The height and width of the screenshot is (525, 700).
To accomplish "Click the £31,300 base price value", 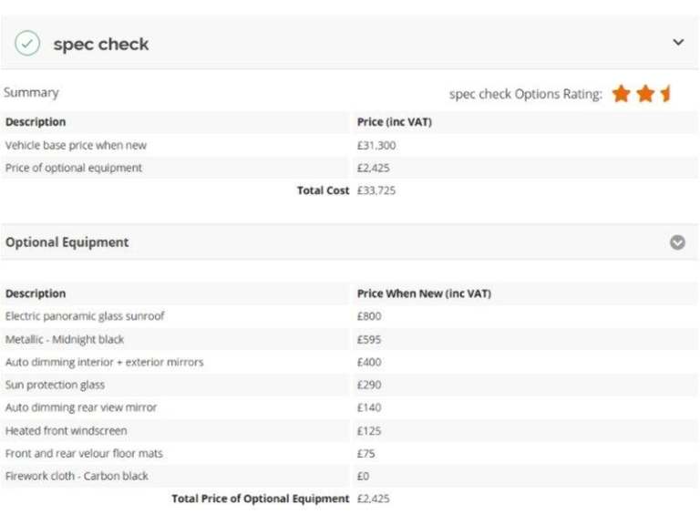I will click(x=376, y=145).
